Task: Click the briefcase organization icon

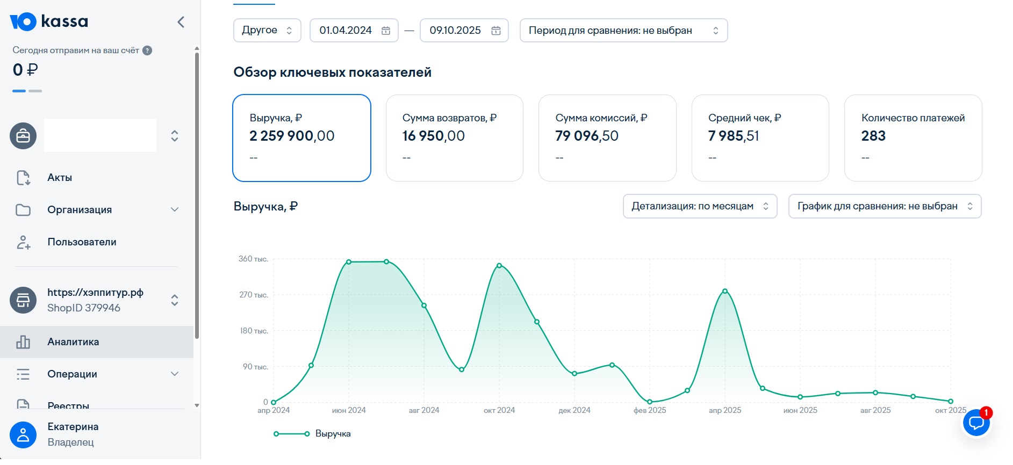Action: (23, 136)
